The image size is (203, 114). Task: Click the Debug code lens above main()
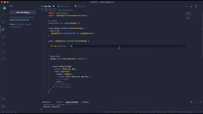point(55,21)
